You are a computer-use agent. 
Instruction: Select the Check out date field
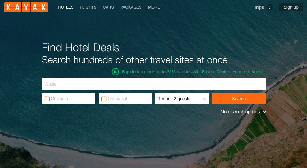pyautogui.click(x=125, y=99)
